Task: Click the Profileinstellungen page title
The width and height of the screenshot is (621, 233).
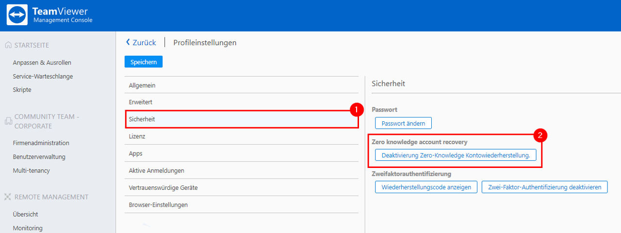Action: click(205, 43)
